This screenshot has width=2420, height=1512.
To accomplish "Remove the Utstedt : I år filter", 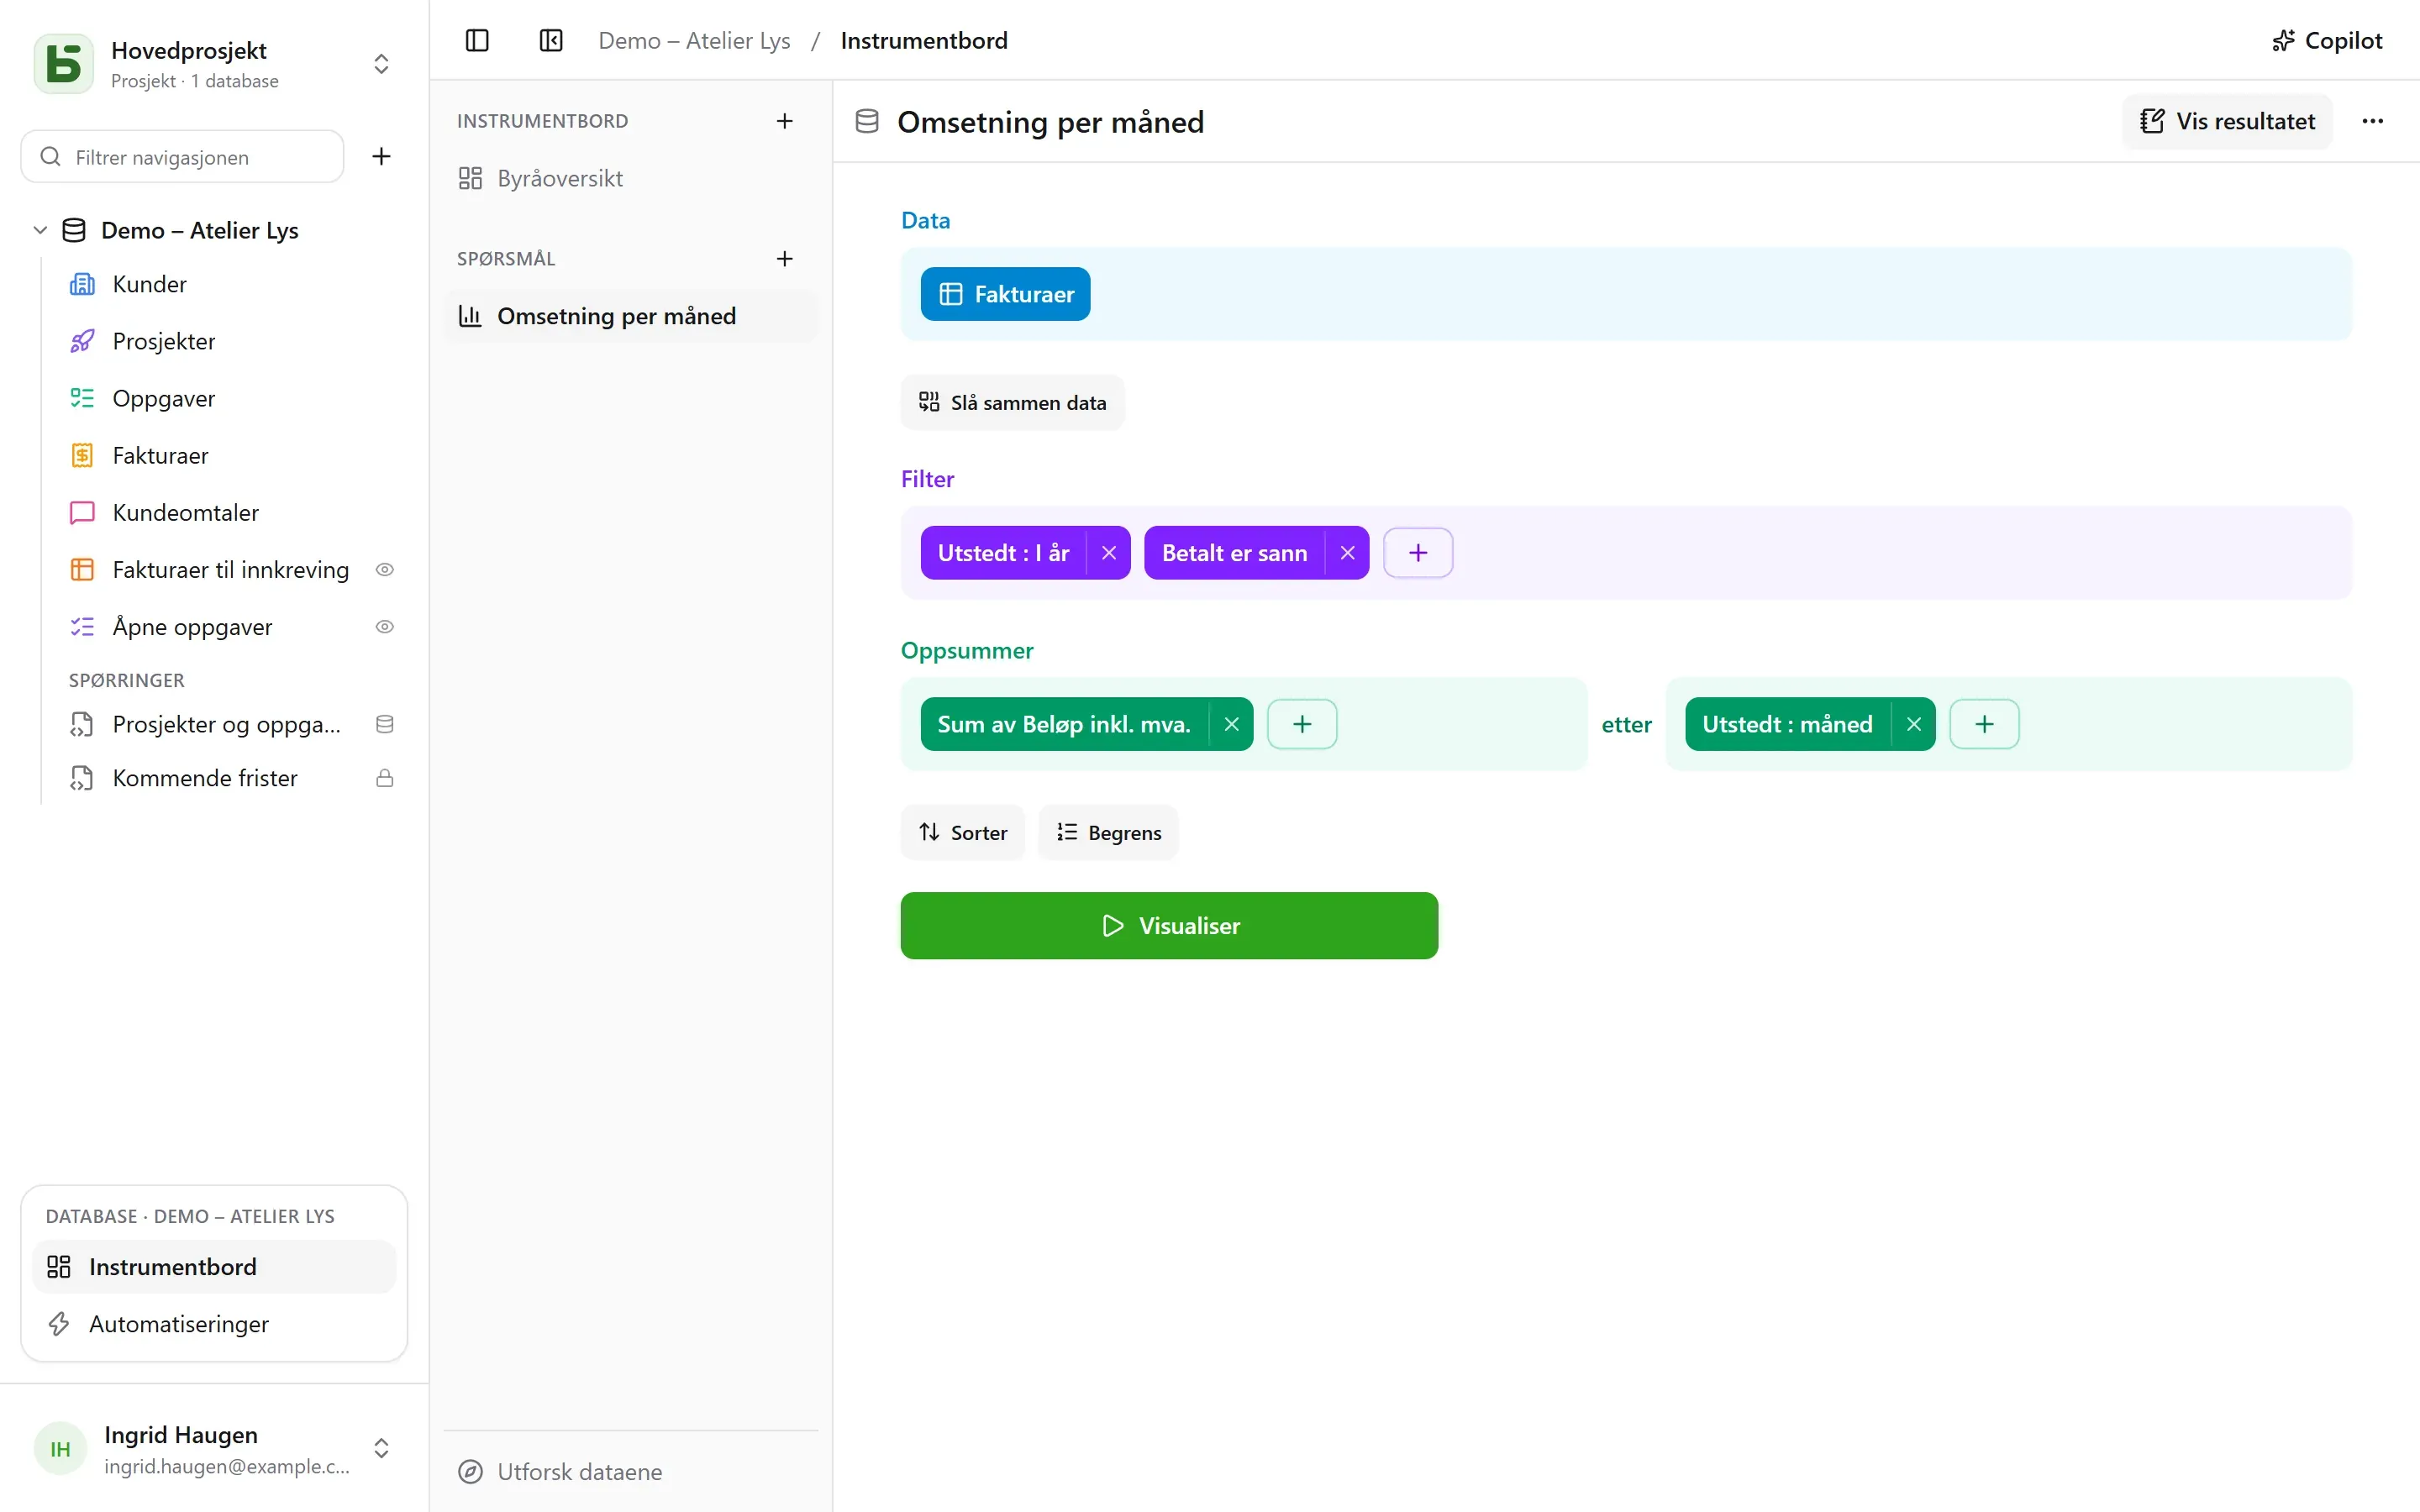I will point(1108,553).
